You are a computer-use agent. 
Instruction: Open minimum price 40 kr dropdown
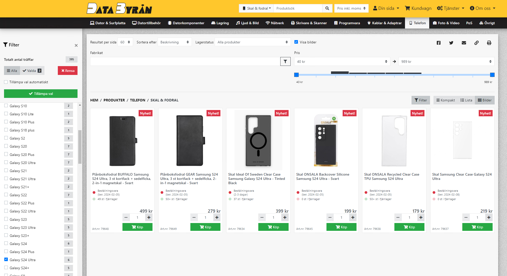342,62
